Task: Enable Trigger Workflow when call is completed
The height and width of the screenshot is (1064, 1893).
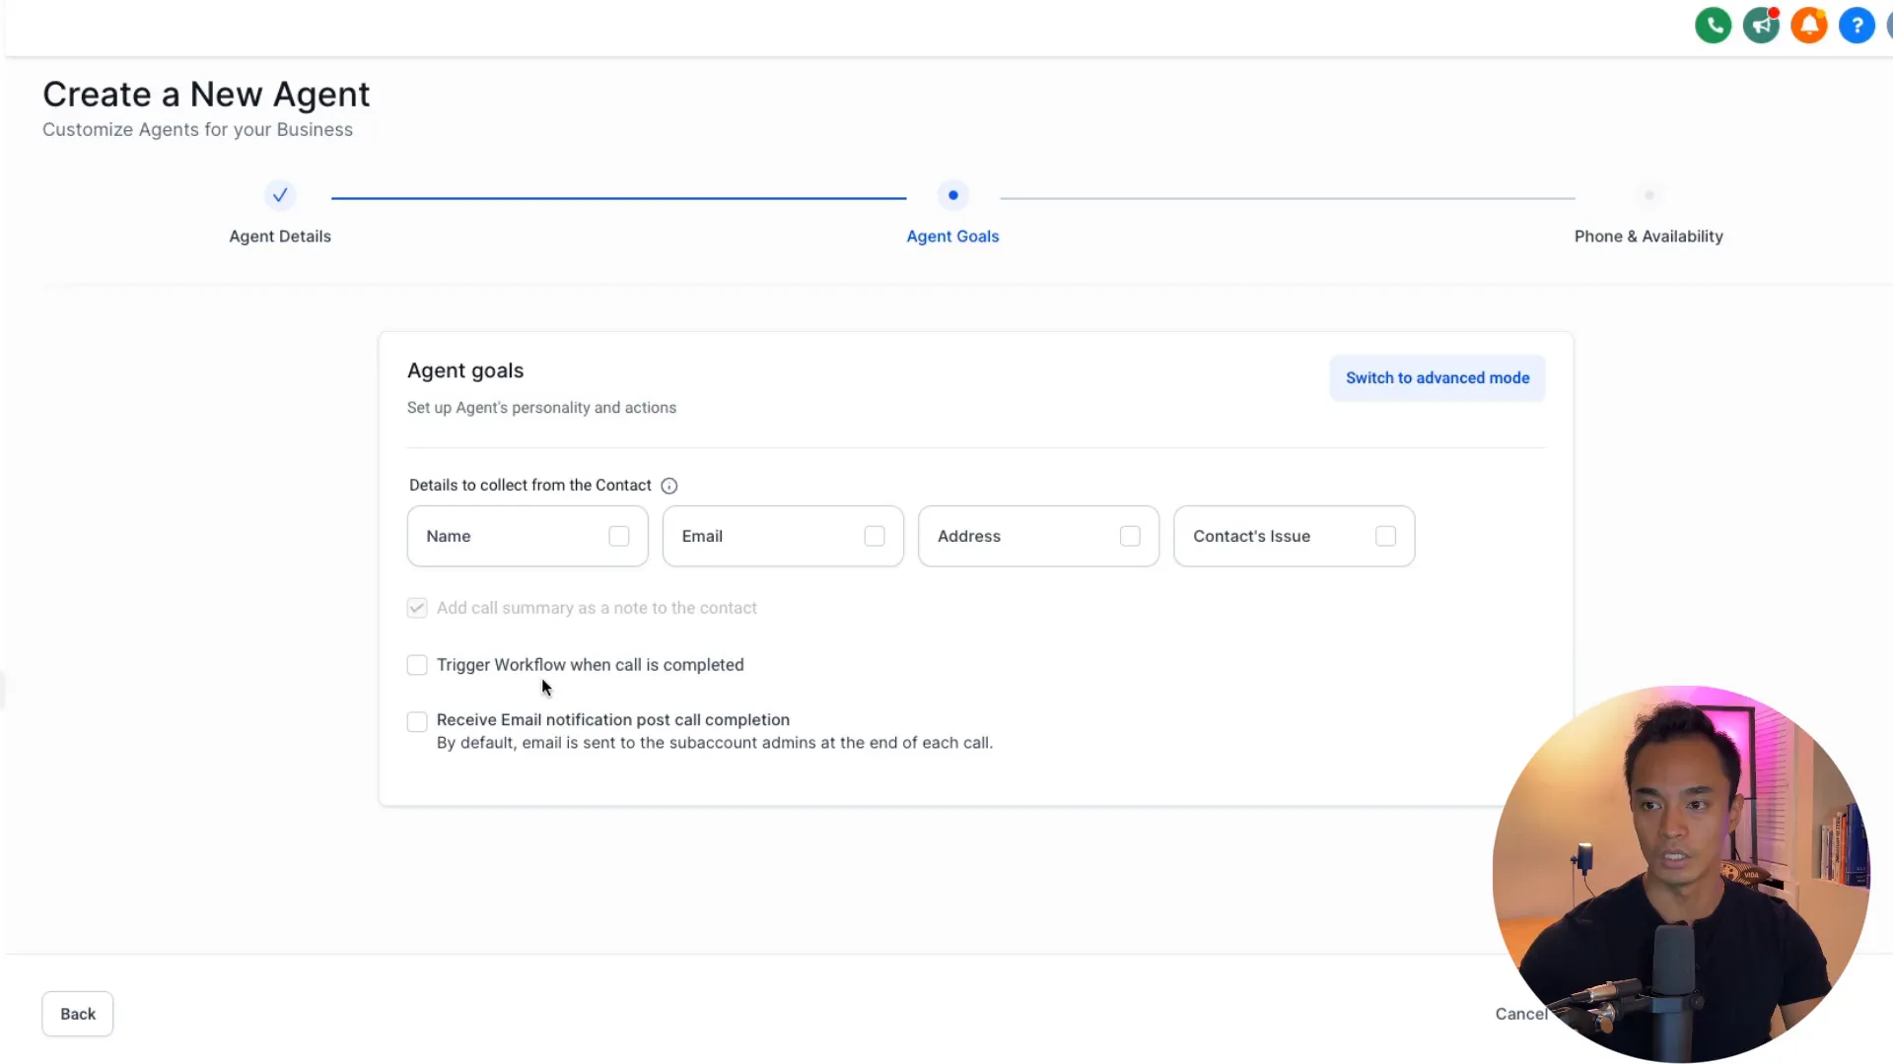Action: (x=417, y=665)
